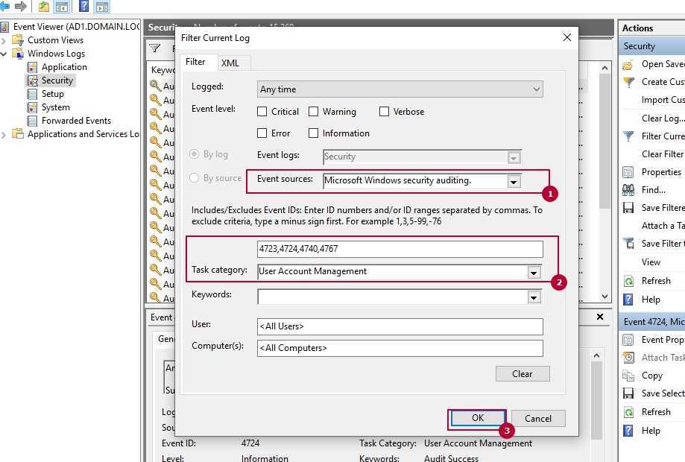Click the funnel filter icon above event list
The image size is (685, 462).
click(x=154, y=48)
